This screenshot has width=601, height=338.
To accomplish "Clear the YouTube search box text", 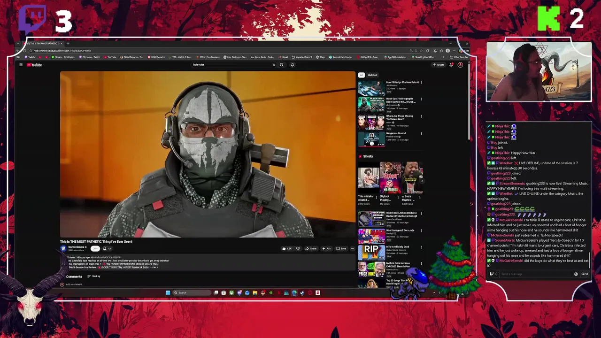I will (x=274, y=65).
